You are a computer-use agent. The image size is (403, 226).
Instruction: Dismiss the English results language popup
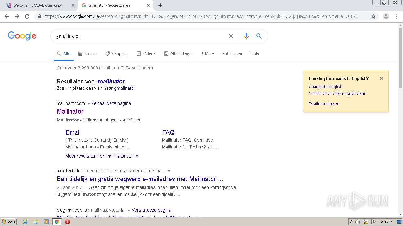pyautogui.click(x=381, y=78)
